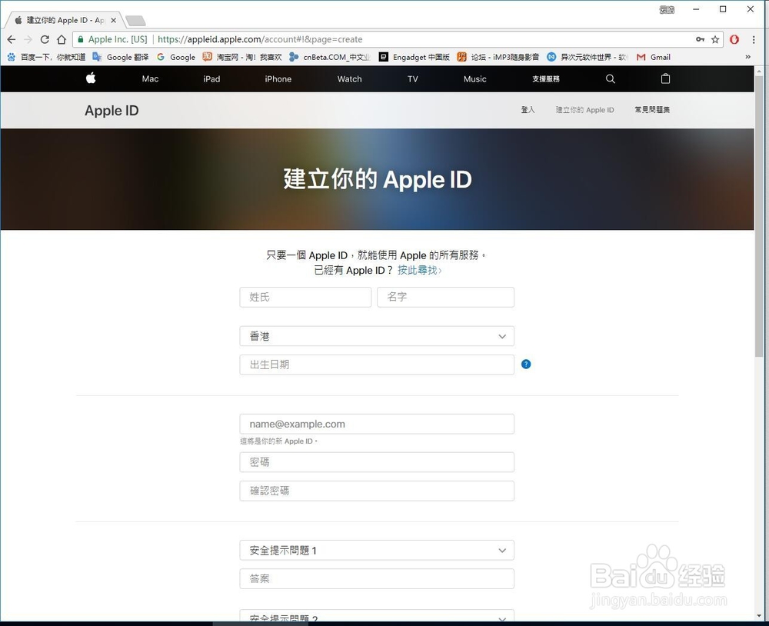The width and height of the screenshot is (769, 626).
Task: Open the Watch menu item
Action: 350,79
